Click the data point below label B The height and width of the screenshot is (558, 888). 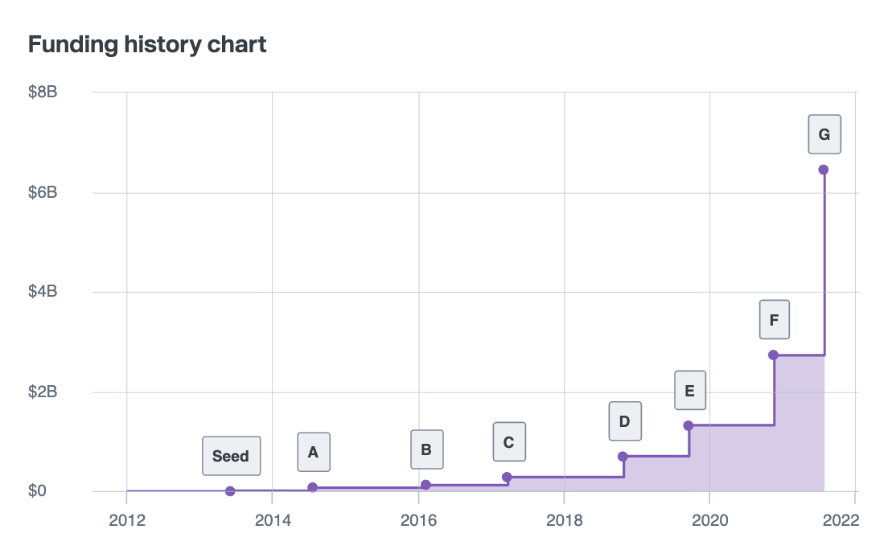(x=425, y=485)
